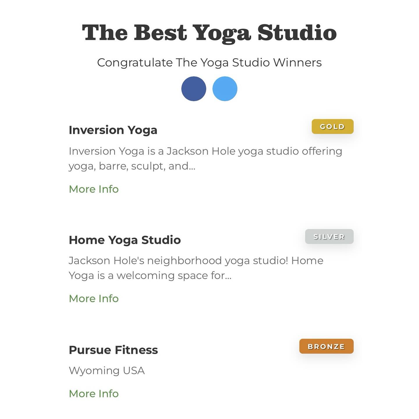
Task: Click the line 'Yoga is a welcoming space for...'
Action: click(150, 276)
